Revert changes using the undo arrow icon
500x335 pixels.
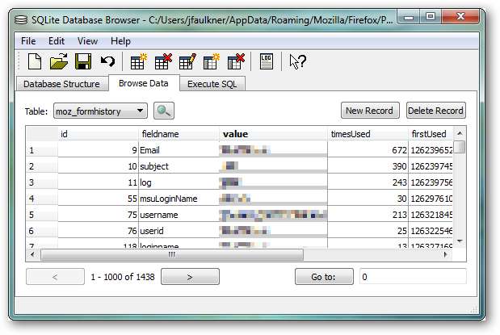107,61
